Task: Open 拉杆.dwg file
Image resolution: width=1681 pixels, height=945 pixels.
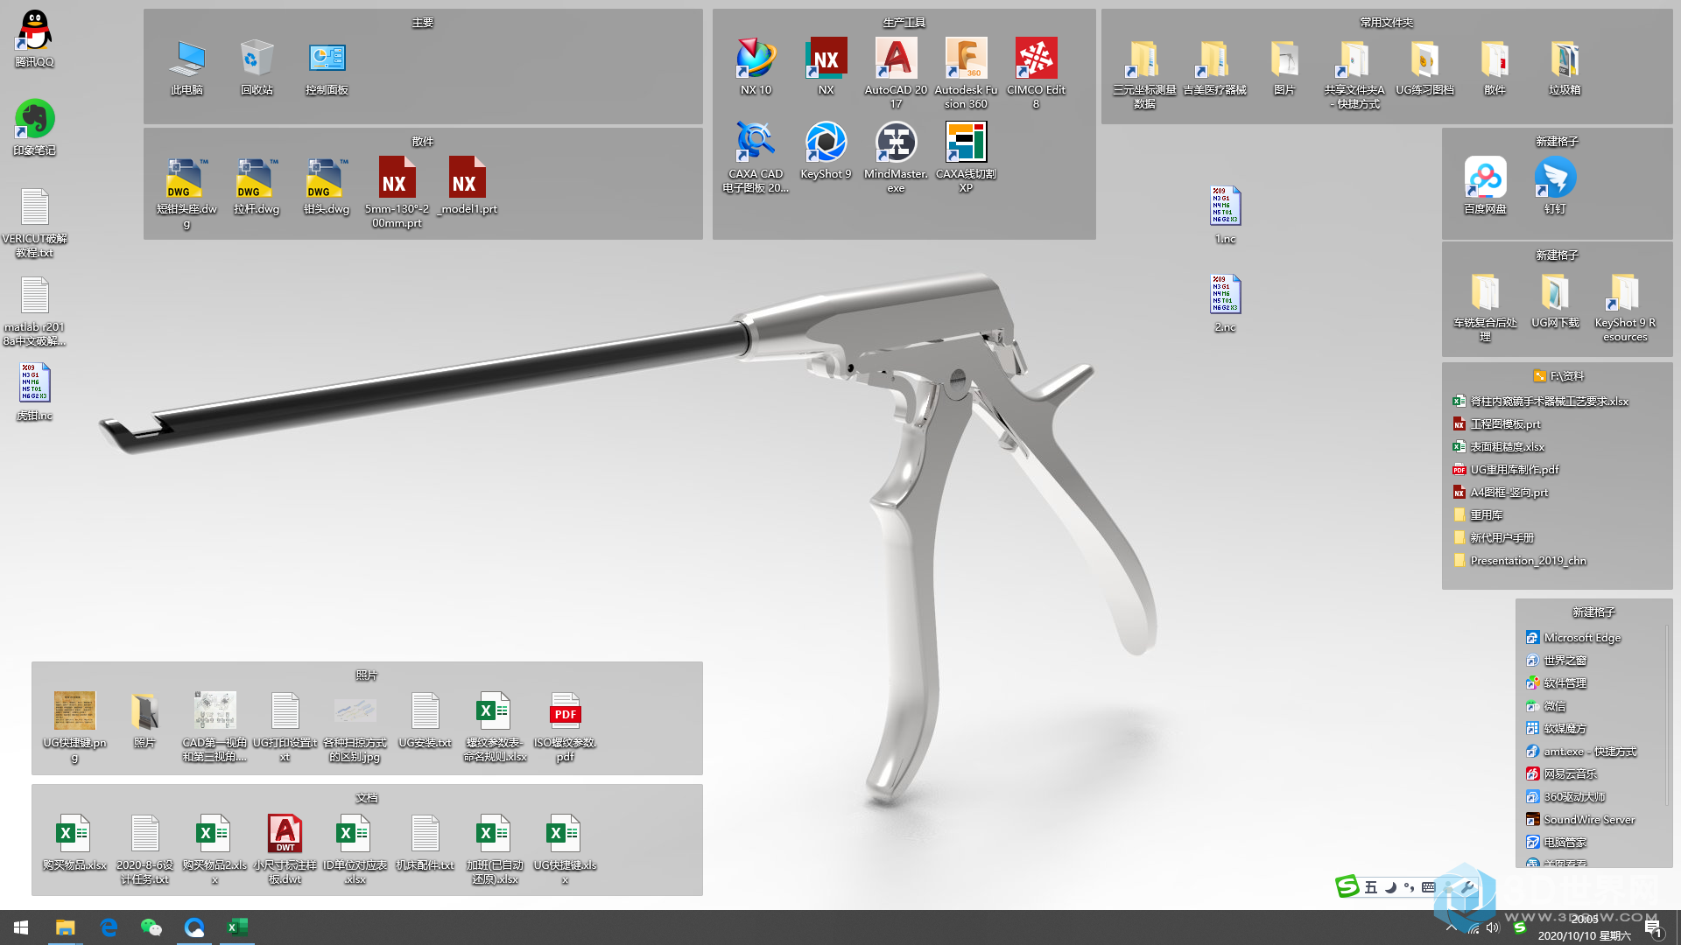Action: click(257, 186)
